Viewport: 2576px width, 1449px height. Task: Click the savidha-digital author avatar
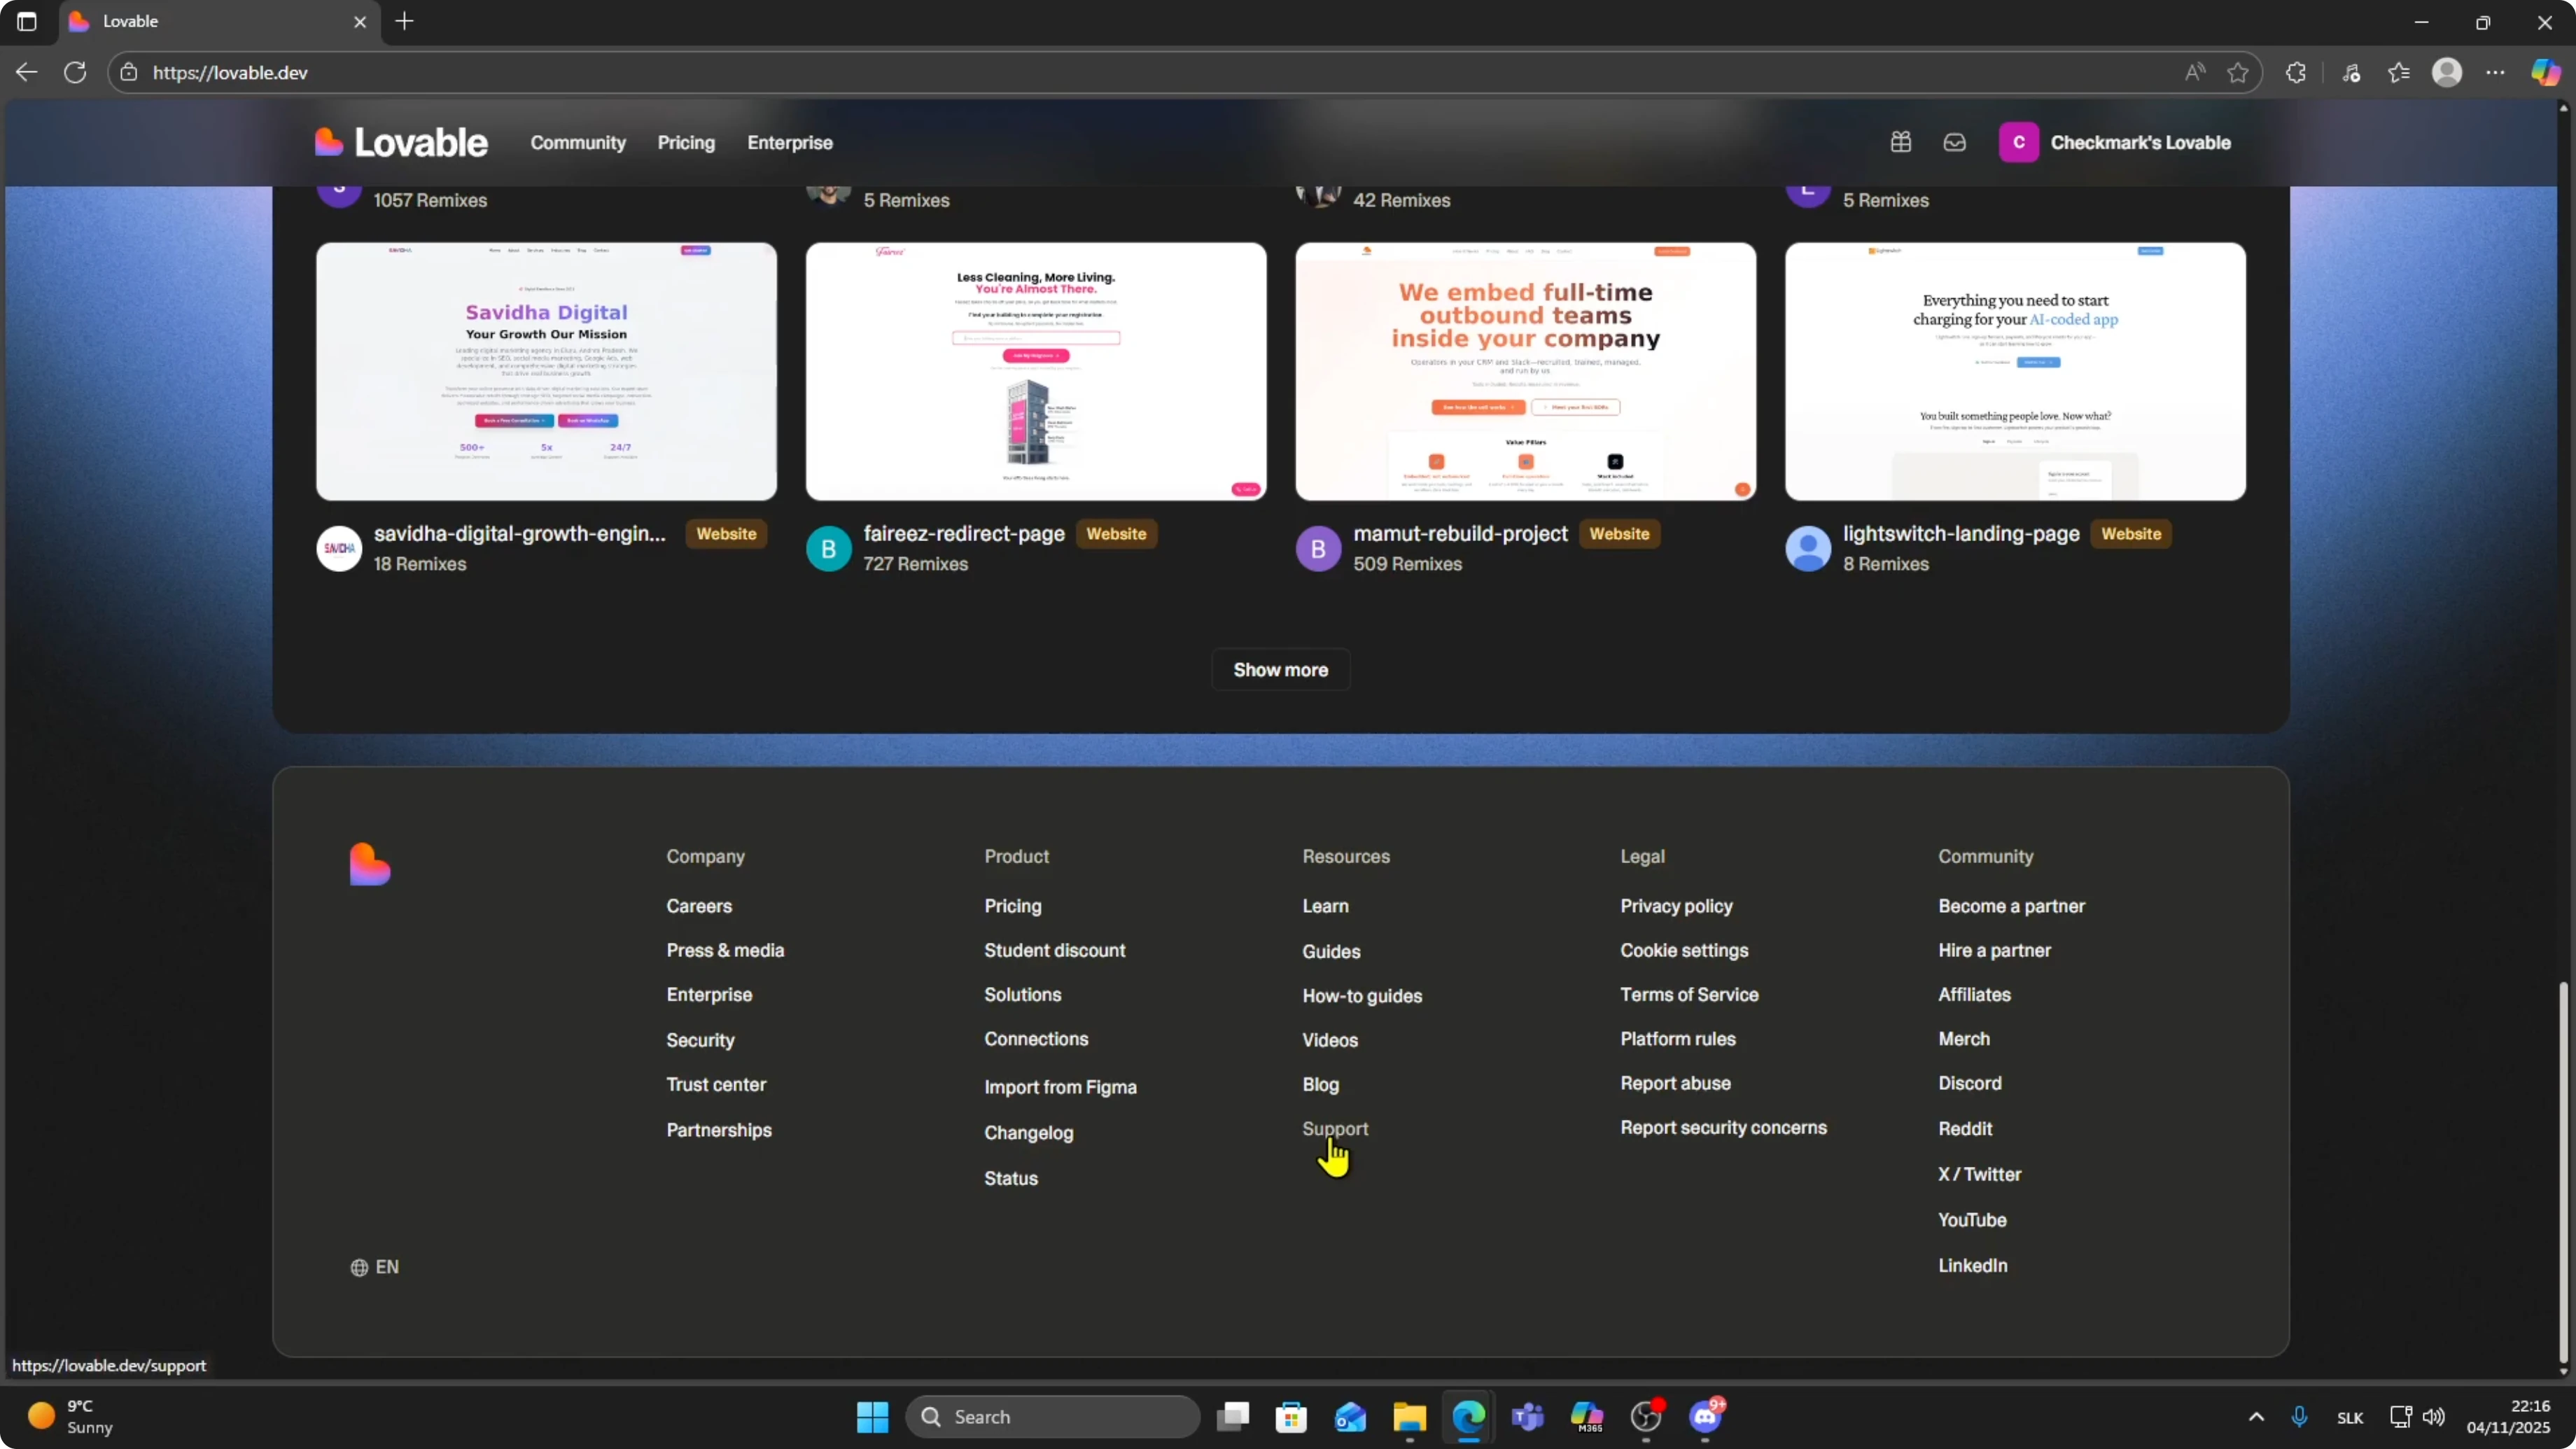click(x=339, y=548)
